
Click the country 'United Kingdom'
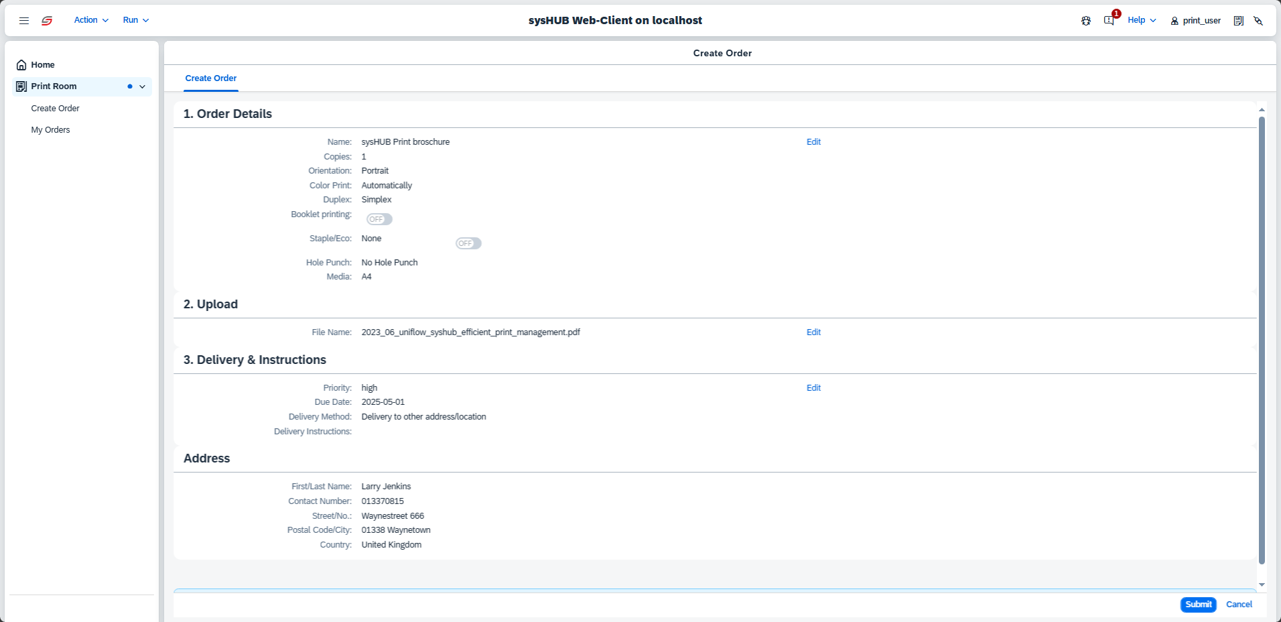[x=391, y=545]
